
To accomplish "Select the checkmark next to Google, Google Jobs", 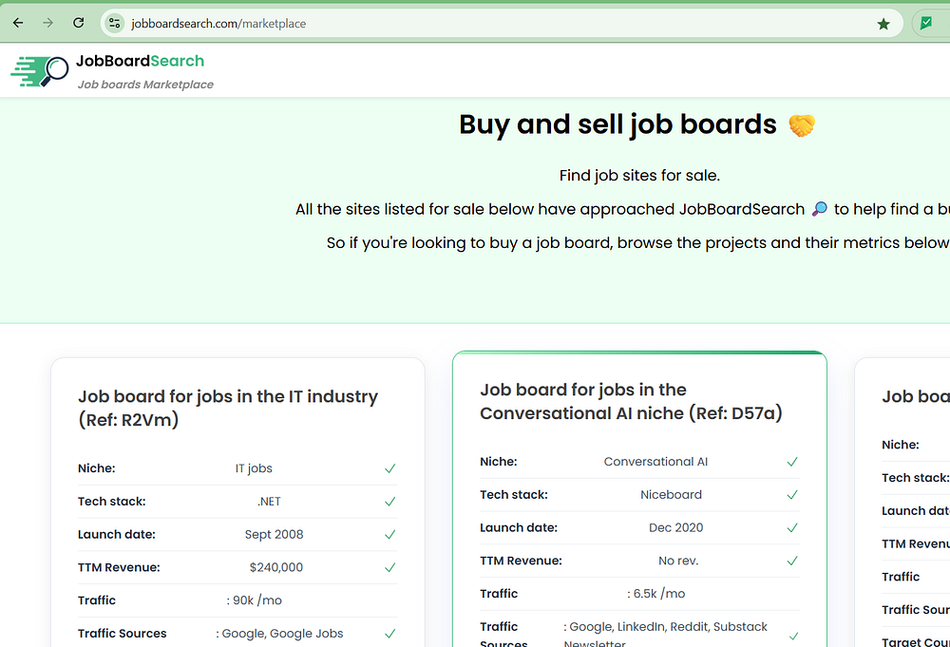I will (x=390, y=634).
